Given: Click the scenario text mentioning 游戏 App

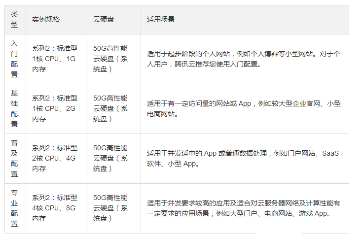Looking at the screenshot, I should [244, 208].
